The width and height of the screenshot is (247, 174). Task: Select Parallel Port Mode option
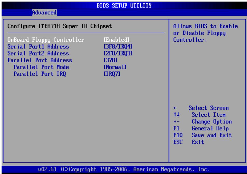click(41, 67)
